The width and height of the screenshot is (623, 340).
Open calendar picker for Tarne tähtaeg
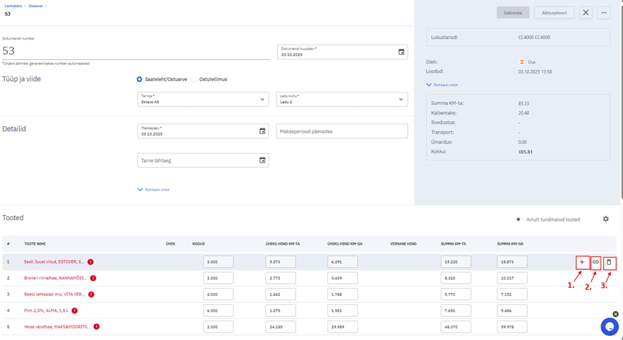(x=262, y=160)
